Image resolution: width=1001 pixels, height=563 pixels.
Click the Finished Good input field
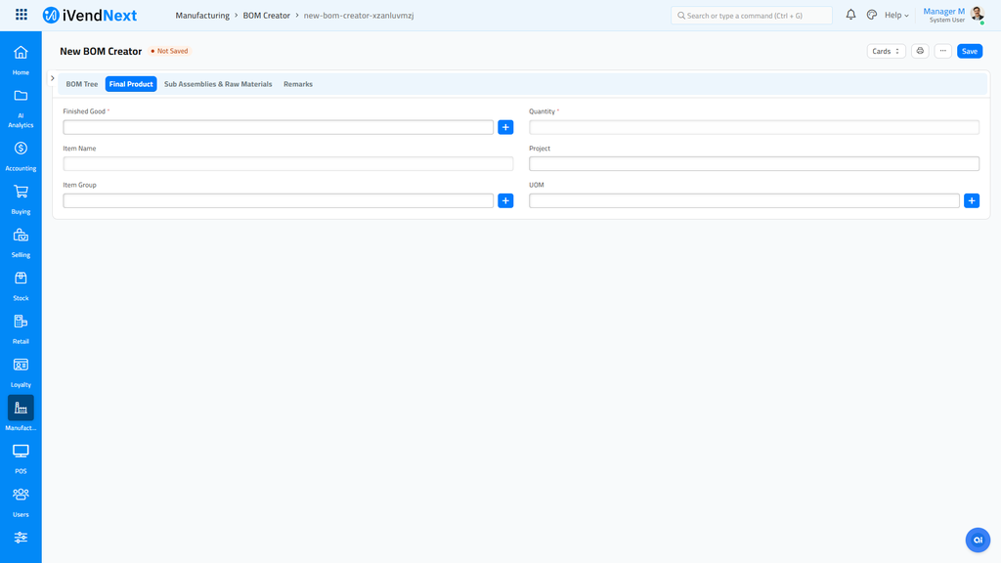pos(279,127)
